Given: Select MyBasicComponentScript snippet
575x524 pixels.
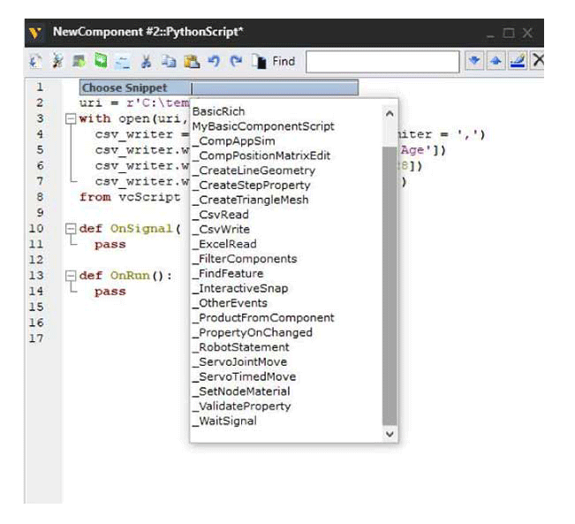Looking at the screenshot, I should pyautogui.click(x=263, y=126).
